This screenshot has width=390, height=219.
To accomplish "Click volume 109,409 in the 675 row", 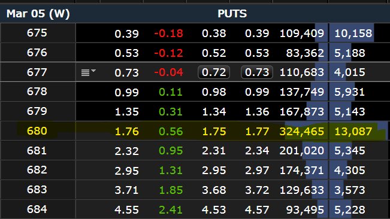I will coord(302,34).
